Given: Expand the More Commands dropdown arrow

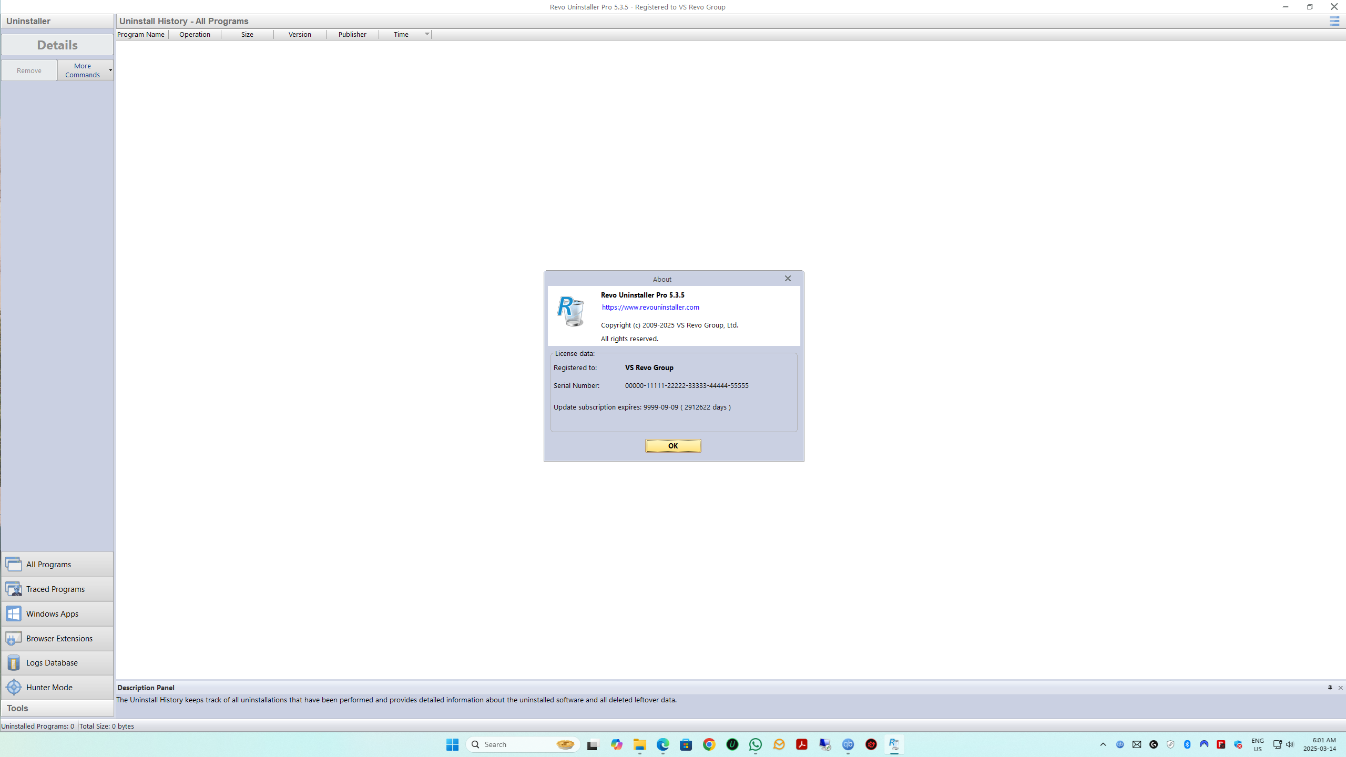Looking at the screenshot, I should coord(110,70).
